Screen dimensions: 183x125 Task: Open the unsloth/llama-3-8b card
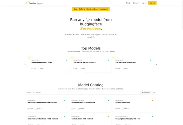tap(134, 105)
